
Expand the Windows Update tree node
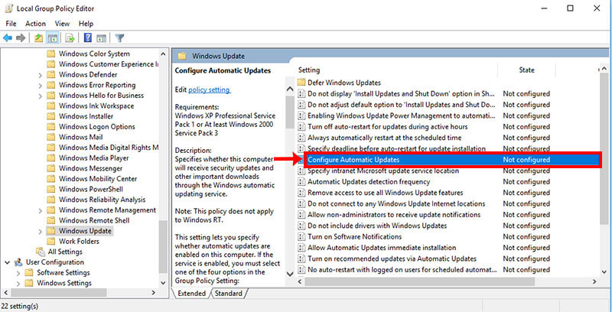pos(41,231)
